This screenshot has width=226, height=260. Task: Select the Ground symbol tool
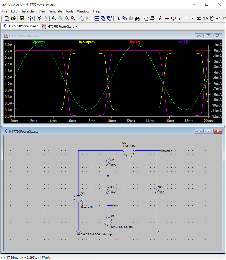pos(167,18)
